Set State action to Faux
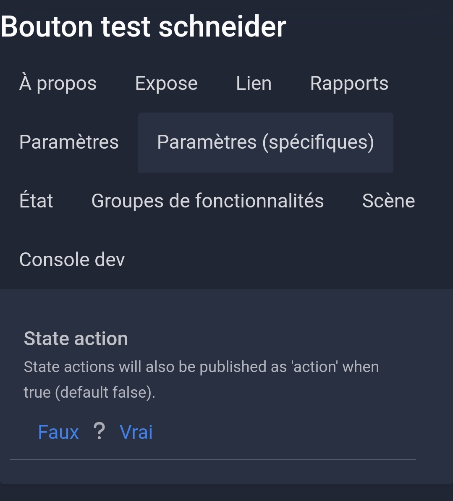Image resolution: width=453 pixels, height=501 pixels. coord(58,432)
